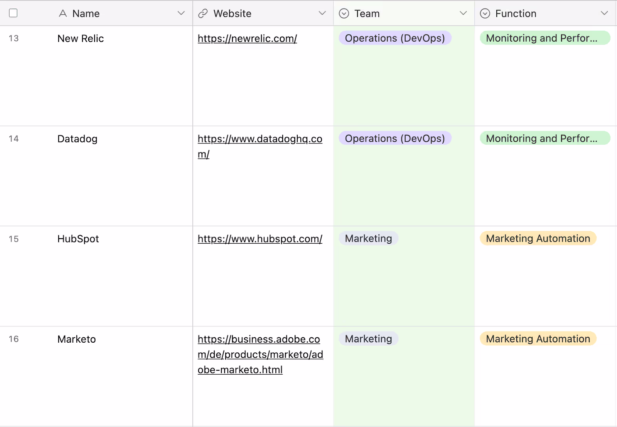617x427 pixels.
Task: Open the Adobe Marketo website link
Action: [260, 354]
